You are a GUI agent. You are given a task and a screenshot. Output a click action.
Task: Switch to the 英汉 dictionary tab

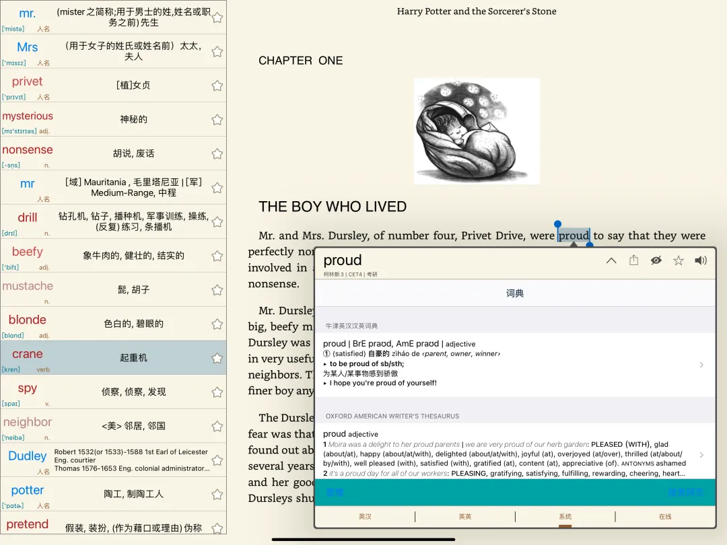click(x=365, y=516)
